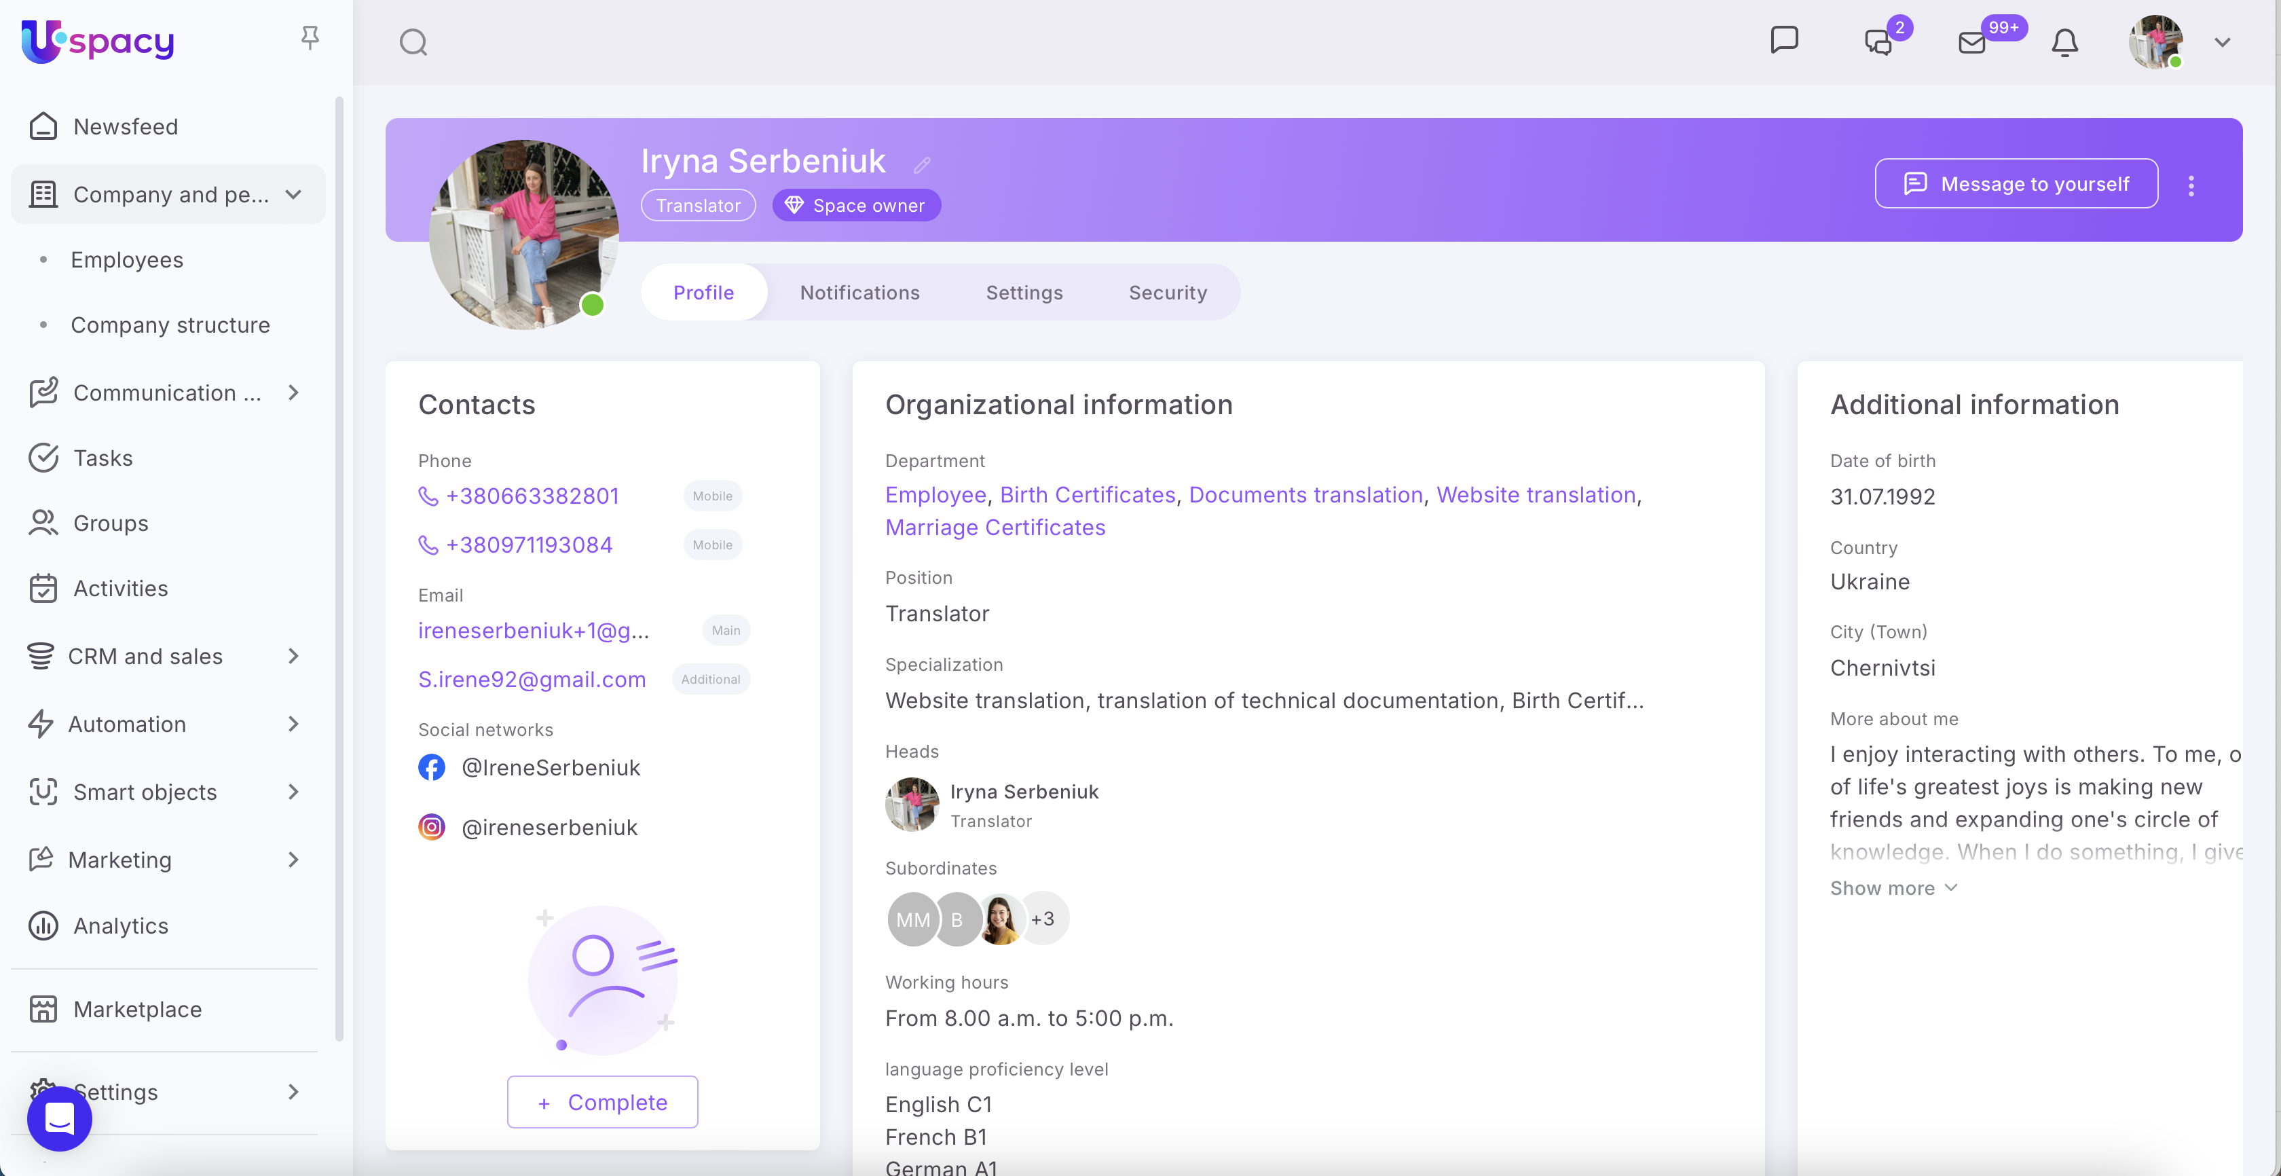Open user avatar dropdown arrow
The image size is (2281, 1176).
point(2222,41)
